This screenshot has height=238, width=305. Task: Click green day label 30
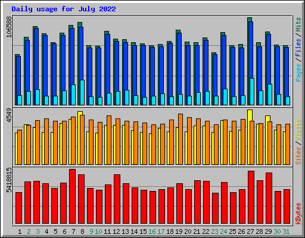(277, 231)
